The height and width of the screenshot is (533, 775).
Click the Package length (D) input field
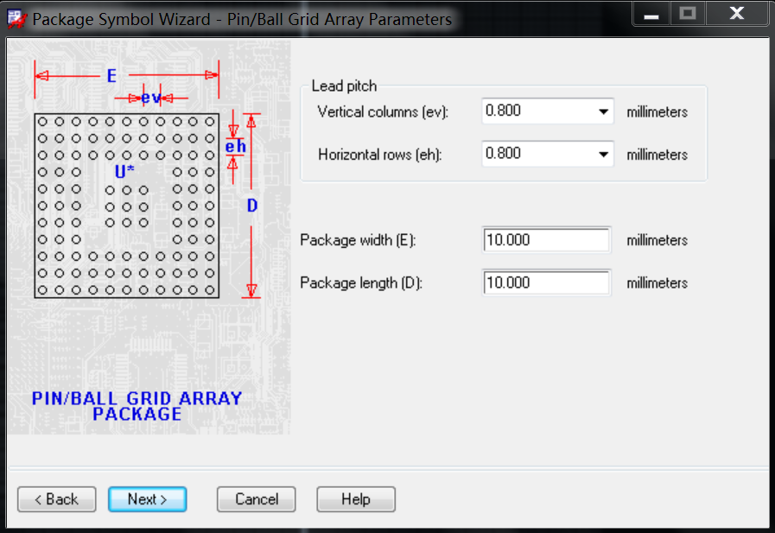[x=546, y=283]
